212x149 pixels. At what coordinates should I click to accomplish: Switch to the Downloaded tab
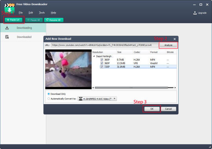(x=23, y=37)
